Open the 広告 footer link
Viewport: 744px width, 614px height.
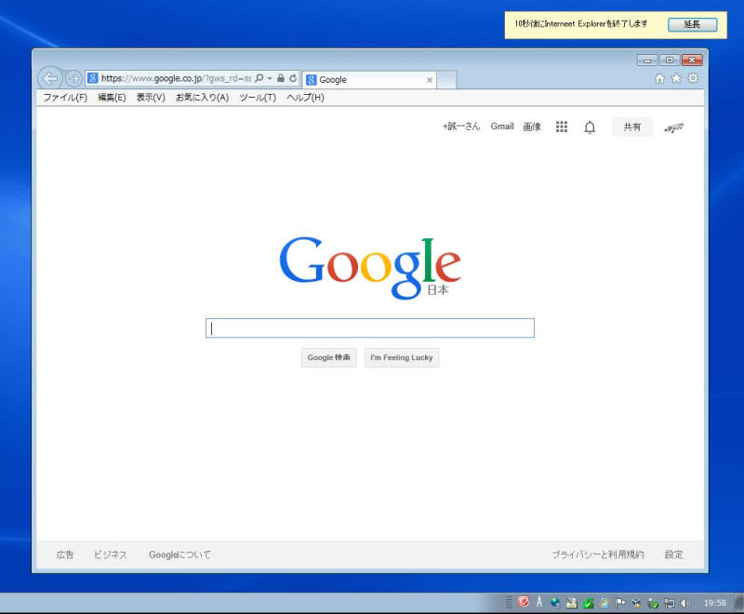coord(65,554)
